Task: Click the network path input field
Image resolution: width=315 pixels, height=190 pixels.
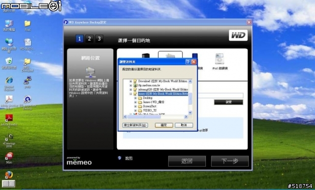Action: point(220,95)
